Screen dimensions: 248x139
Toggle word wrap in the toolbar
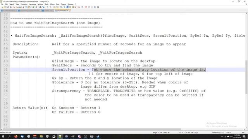[x=61, y=7]
